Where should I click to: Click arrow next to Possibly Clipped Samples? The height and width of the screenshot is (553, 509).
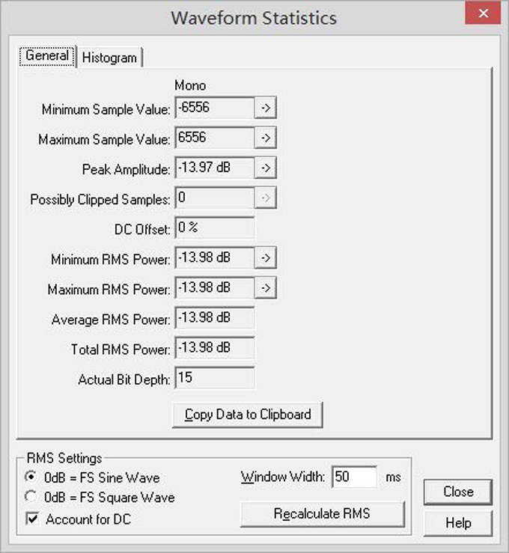265,198
